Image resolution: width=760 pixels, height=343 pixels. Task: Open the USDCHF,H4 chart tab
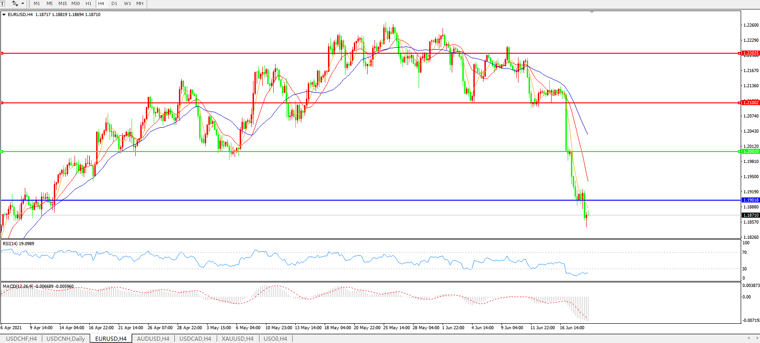(x=21, y=339)
